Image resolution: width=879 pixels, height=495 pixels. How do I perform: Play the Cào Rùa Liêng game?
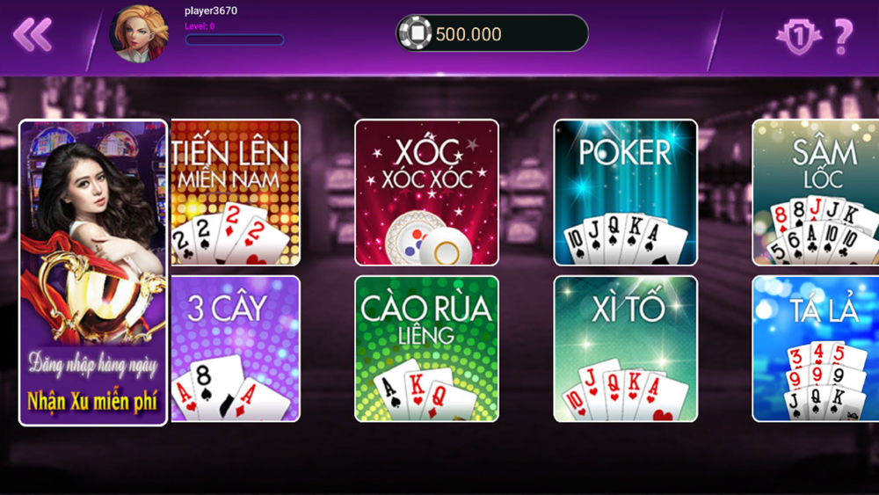click(426, 349)
